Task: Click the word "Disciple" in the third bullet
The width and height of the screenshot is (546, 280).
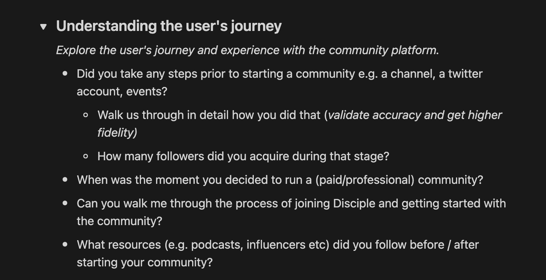Action: [354, 203]
